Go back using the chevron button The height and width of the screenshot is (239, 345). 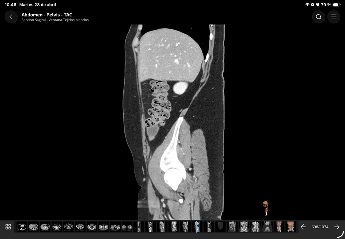[11, 17]
